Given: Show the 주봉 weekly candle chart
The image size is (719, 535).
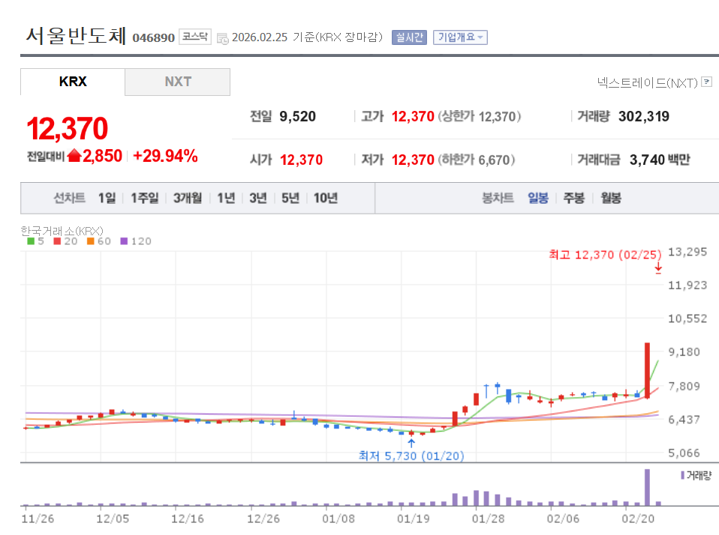Looking at the screenshot, I should pyautogui.click(x=573, y=198).
